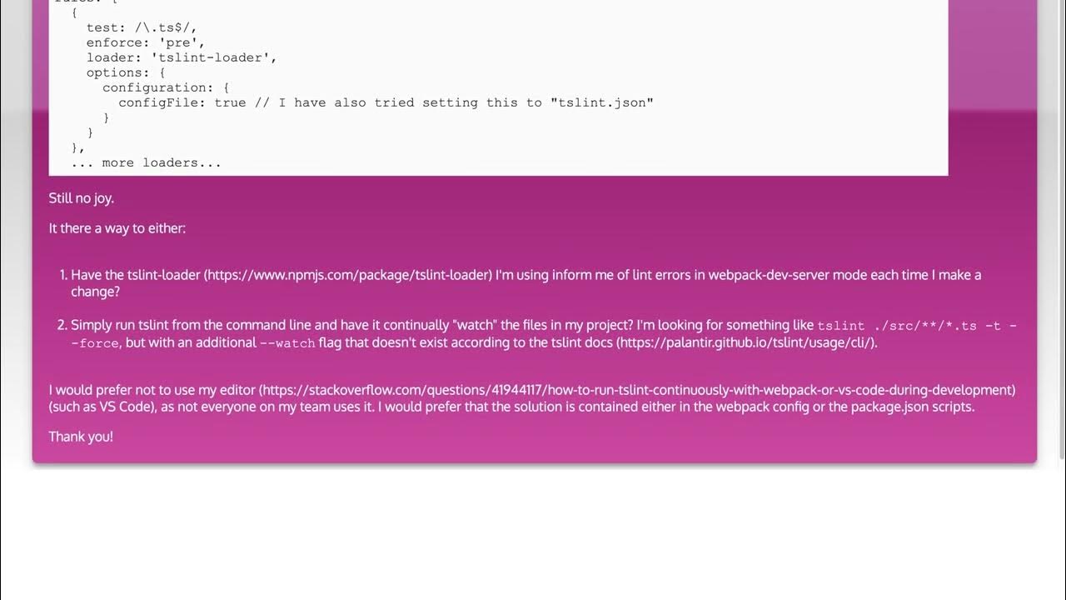Click the "loader: 'tslint-loader'" code line
Image resolution: width=1066 pixels, height=600 pixels.
(x=181, y=57)
